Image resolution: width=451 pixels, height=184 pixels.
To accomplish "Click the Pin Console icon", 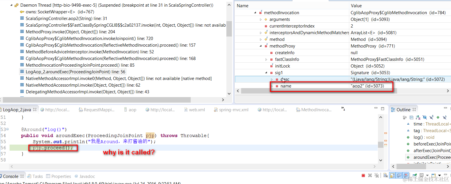I will [414, 176].
